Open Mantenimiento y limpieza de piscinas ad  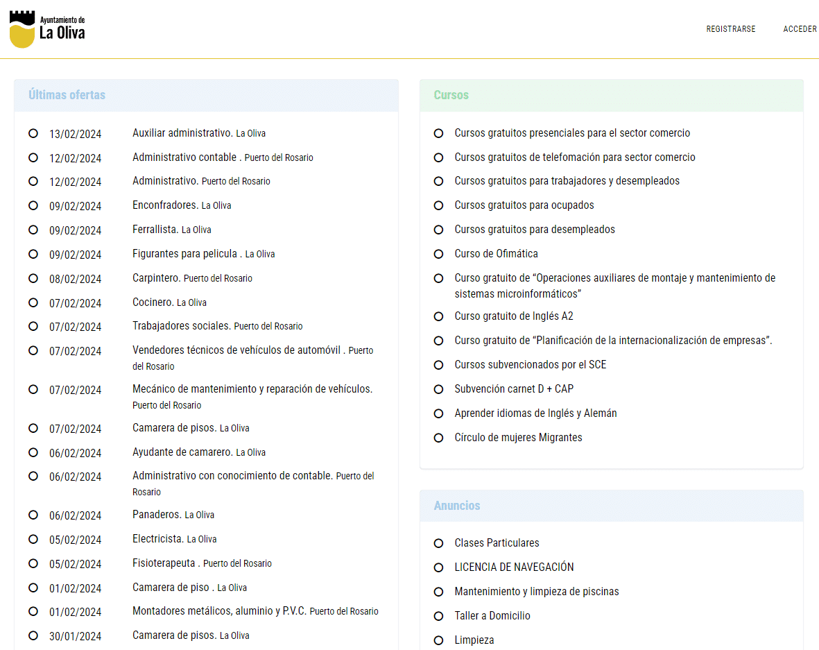coord(536,592)
